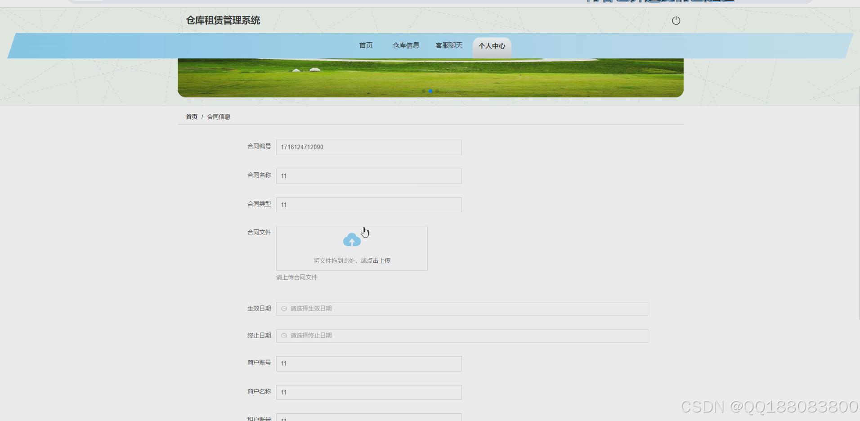Switch to the 个人中心 tab
The image size is (860, 421).
[x=492, y=46]
